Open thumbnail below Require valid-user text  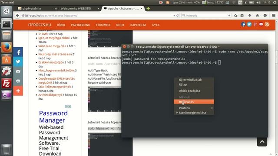tap(105, 99)
